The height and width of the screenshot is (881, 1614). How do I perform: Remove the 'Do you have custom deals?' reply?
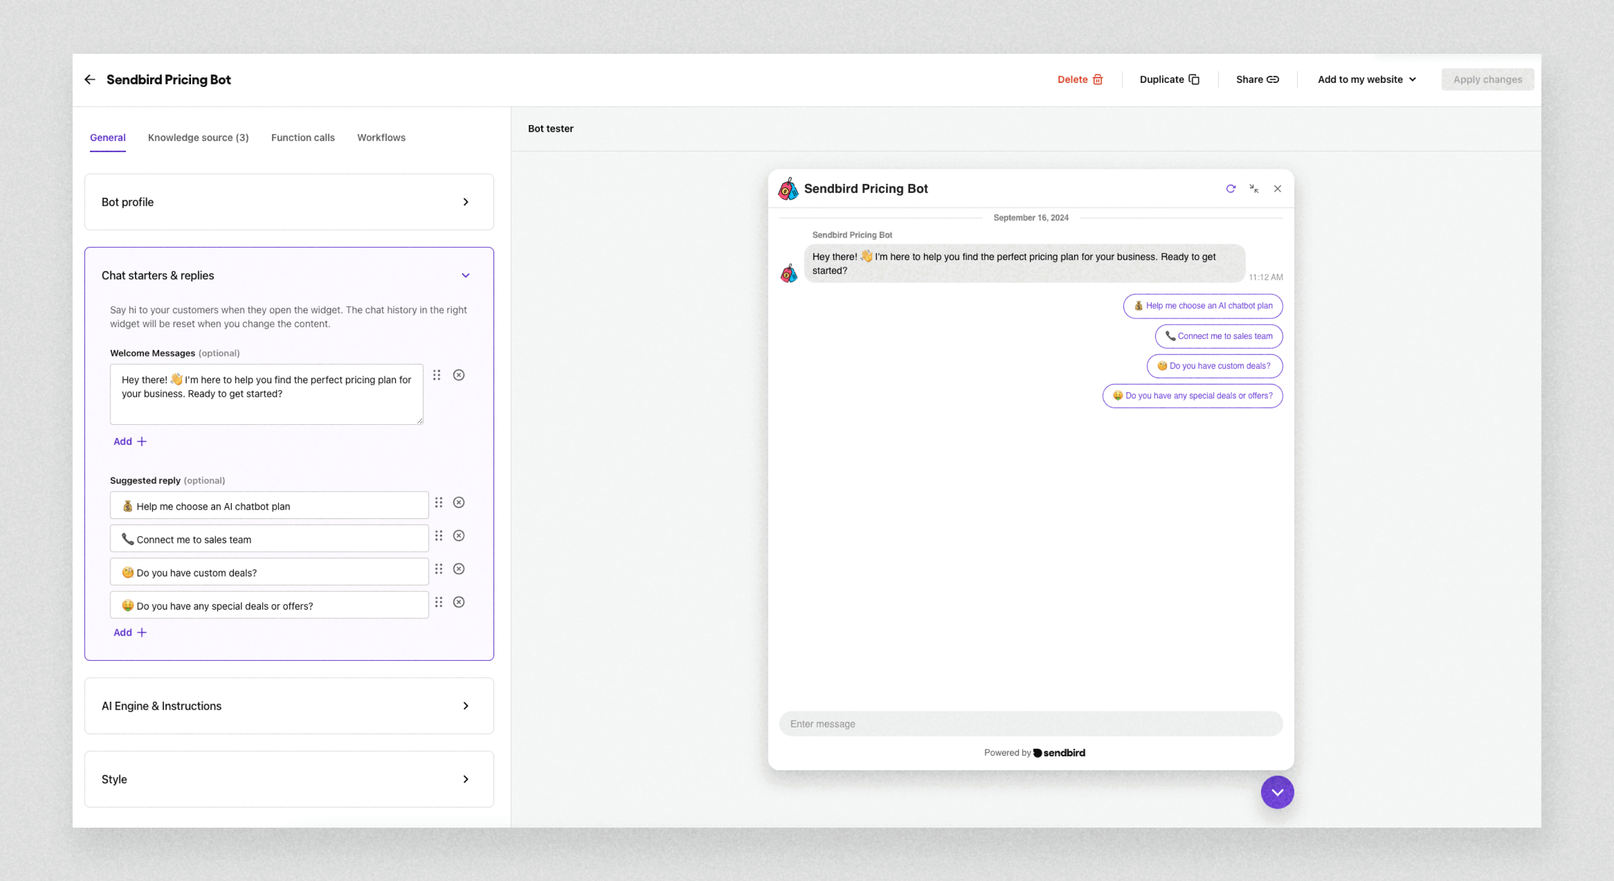[459, 569]
